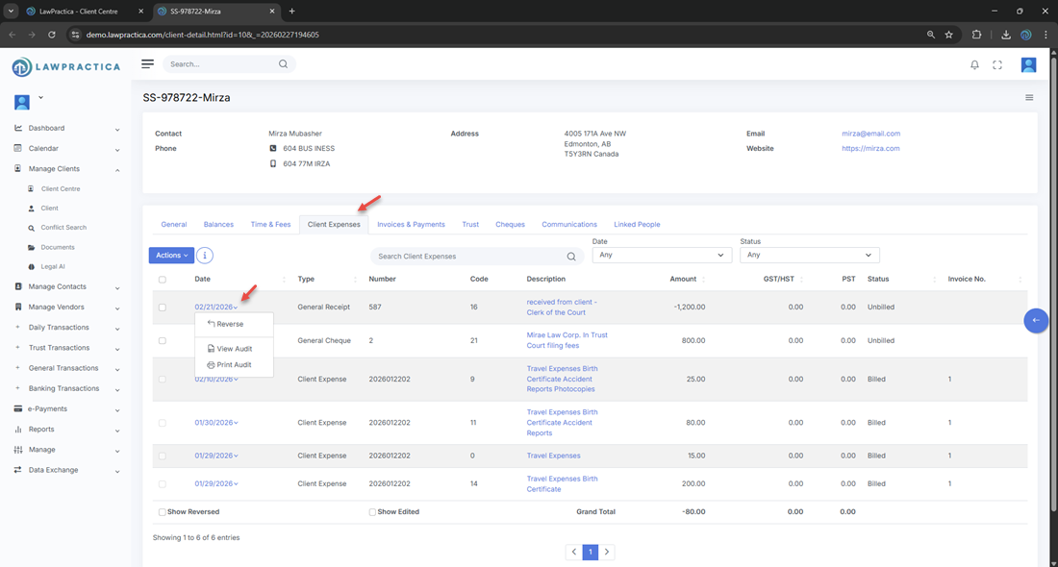Open the Status filter dropdown
1058x567 pixels.
(809, 256)
